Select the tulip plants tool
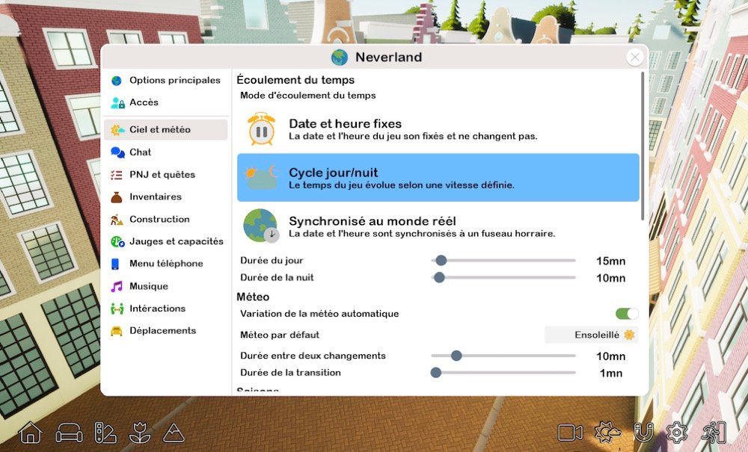Viewport: 748px width, 452px height. pos(139,433)
